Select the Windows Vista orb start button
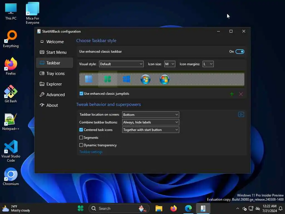Screen dimensions: 285x214 click(x=164, y=79)
